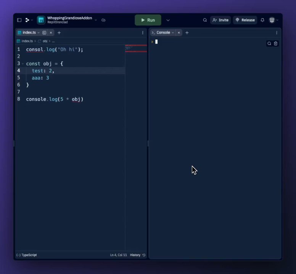
Task: Click line number 7 in gutter
Action: 18,92
